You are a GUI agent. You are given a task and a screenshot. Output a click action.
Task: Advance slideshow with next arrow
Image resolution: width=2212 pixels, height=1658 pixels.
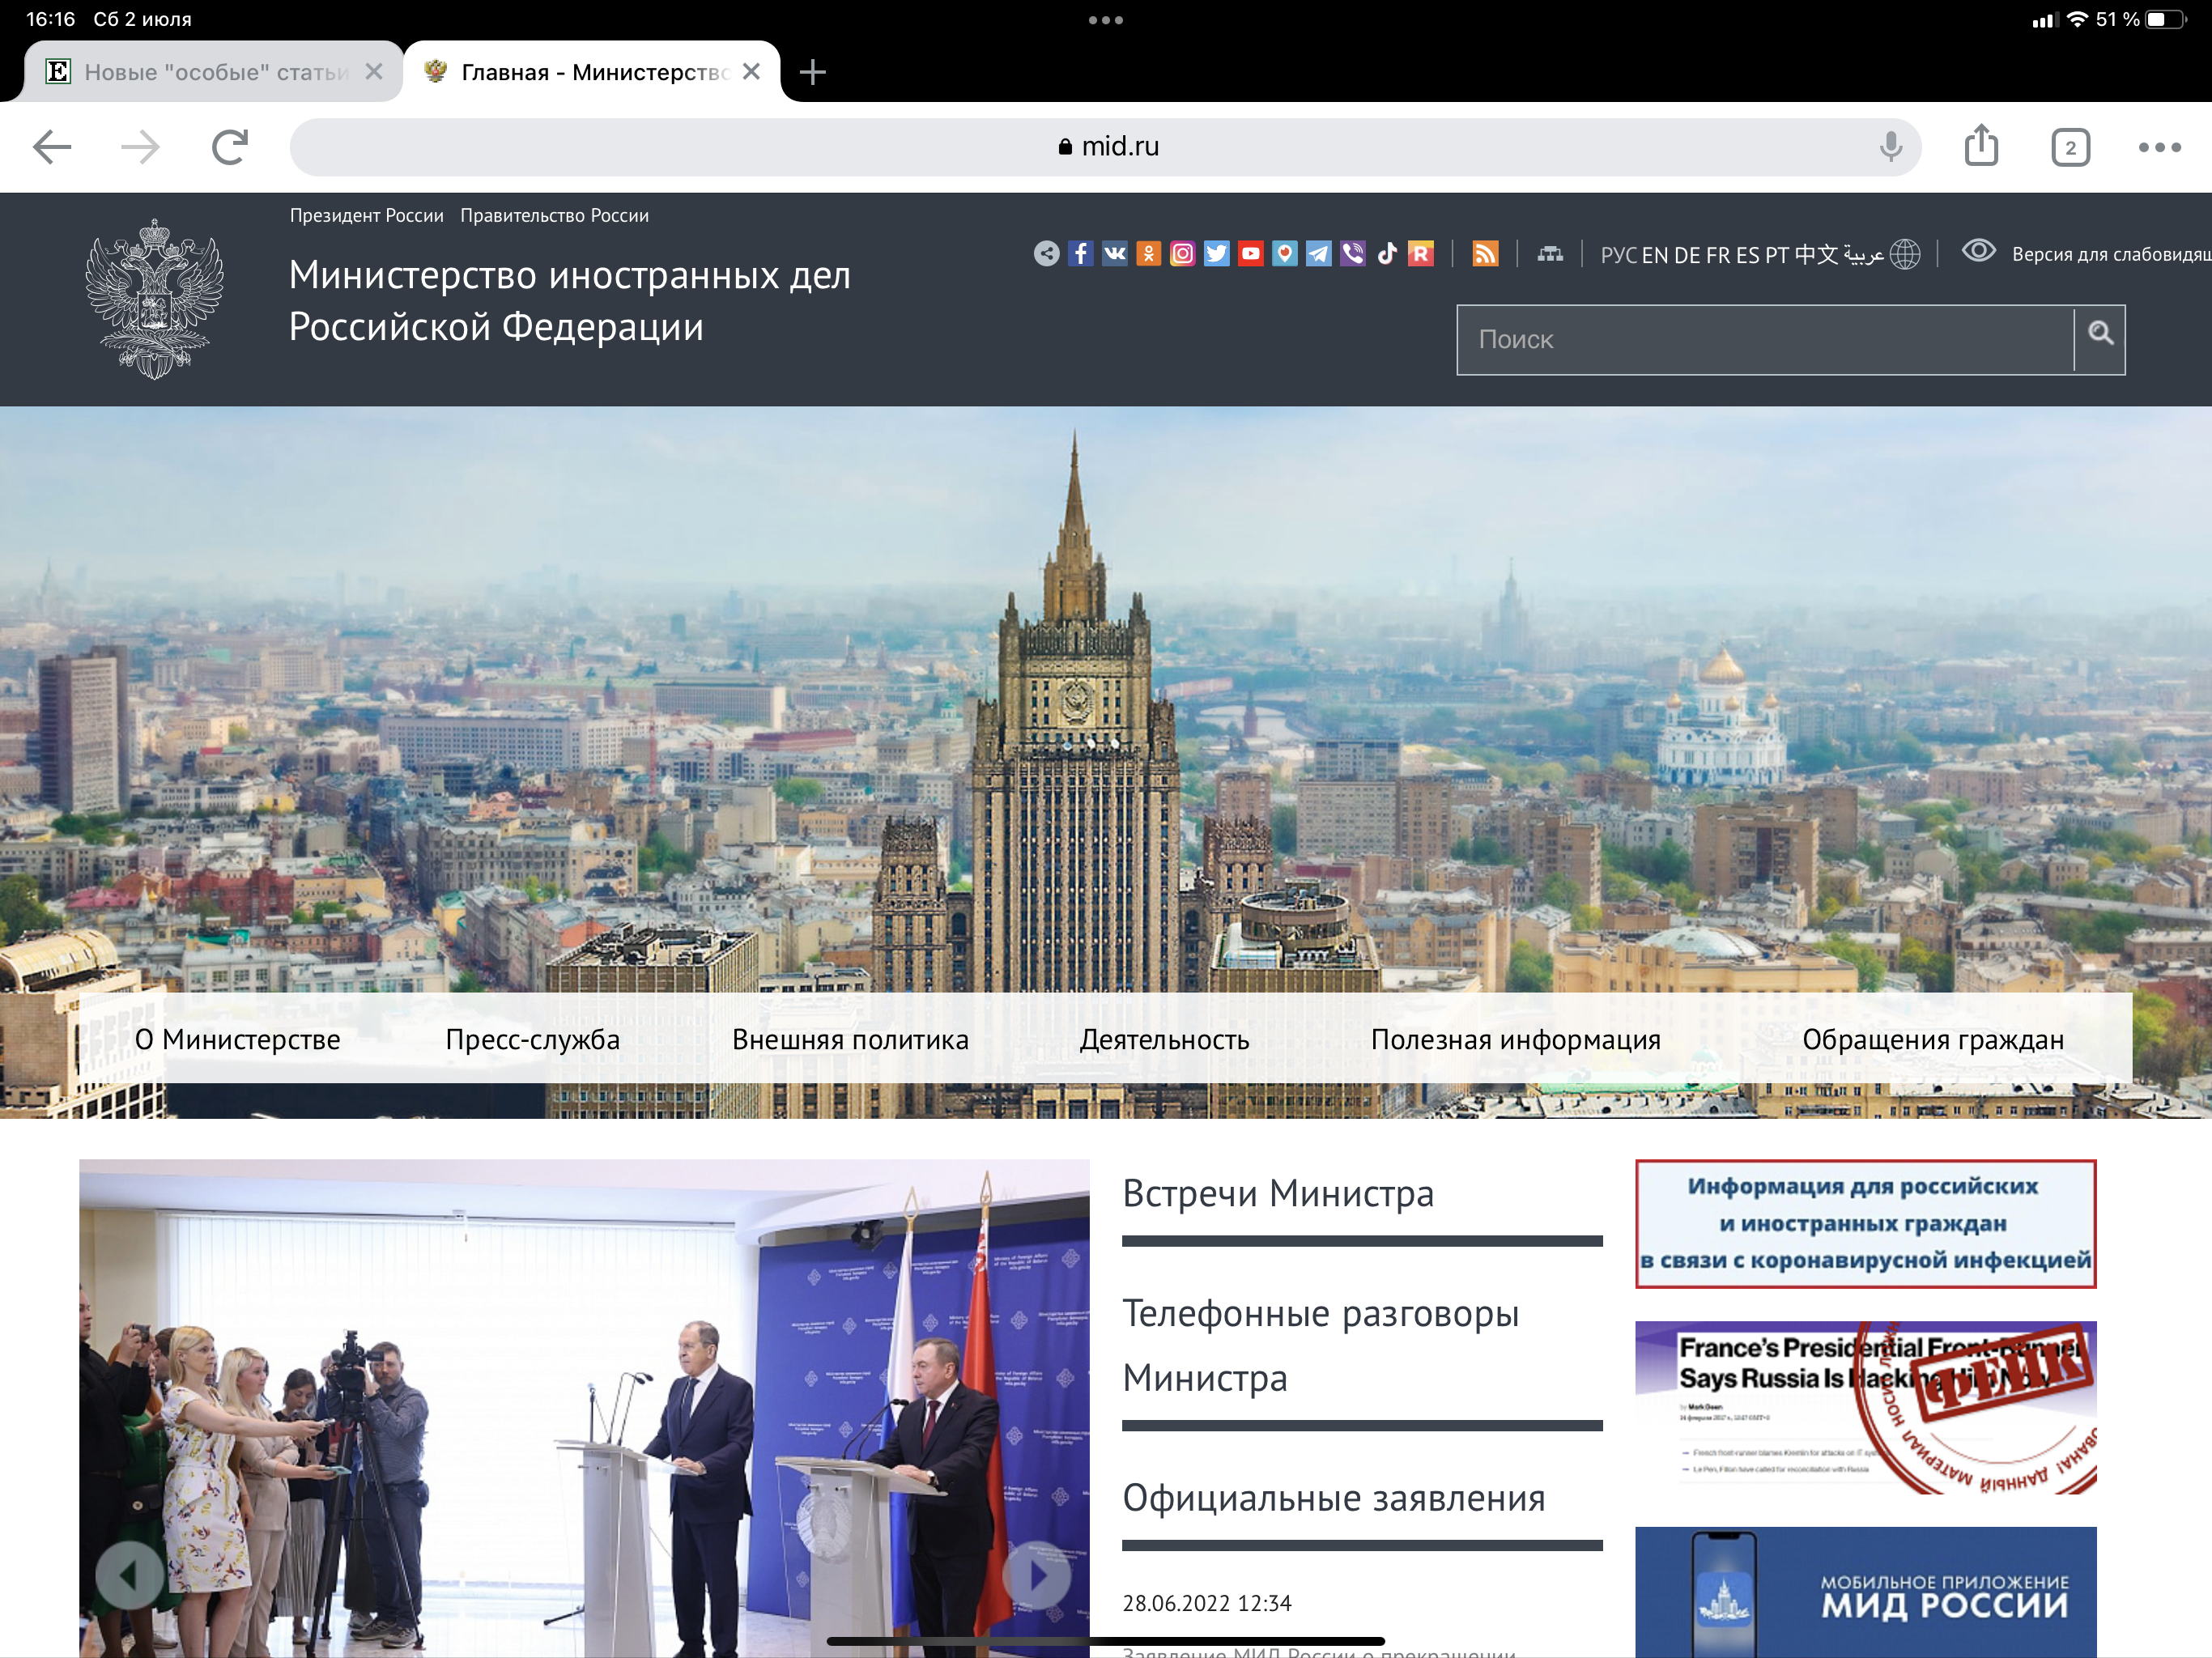click(1037, 1576)
